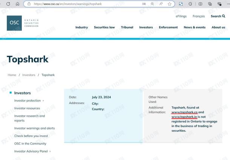Go to the browser home page icon
Viewport: 230px width, 160px height.
point(17,4)
